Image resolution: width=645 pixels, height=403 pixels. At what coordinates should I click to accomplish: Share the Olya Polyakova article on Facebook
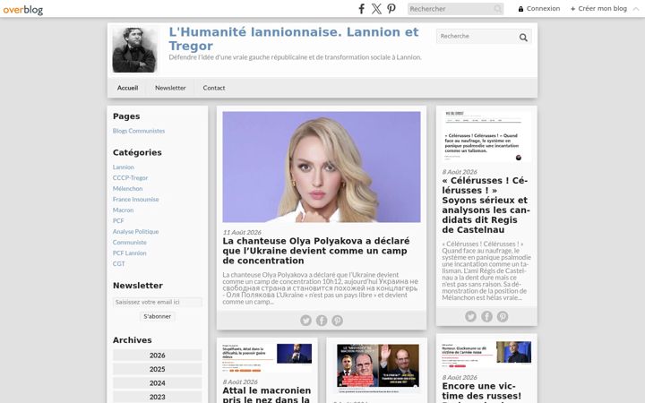(x=322, y=320)
